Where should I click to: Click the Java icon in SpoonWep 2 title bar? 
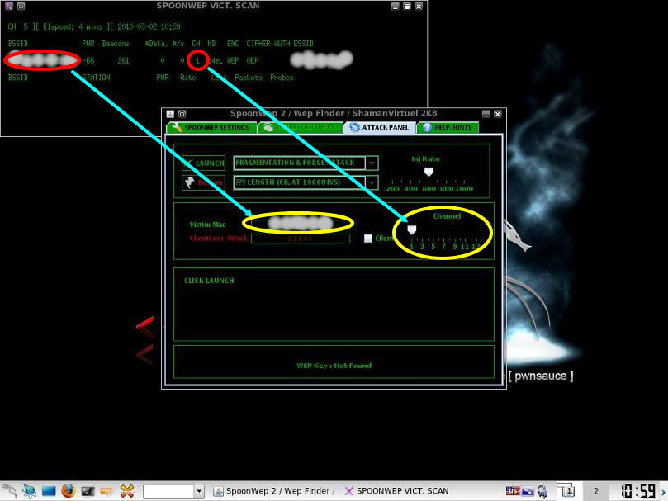(x=170, y=114)
